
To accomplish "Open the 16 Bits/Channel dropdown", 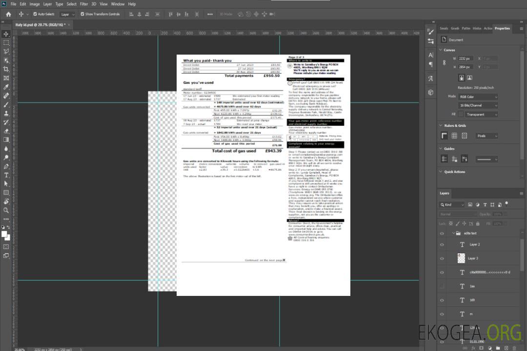I will tap(478, 105).
